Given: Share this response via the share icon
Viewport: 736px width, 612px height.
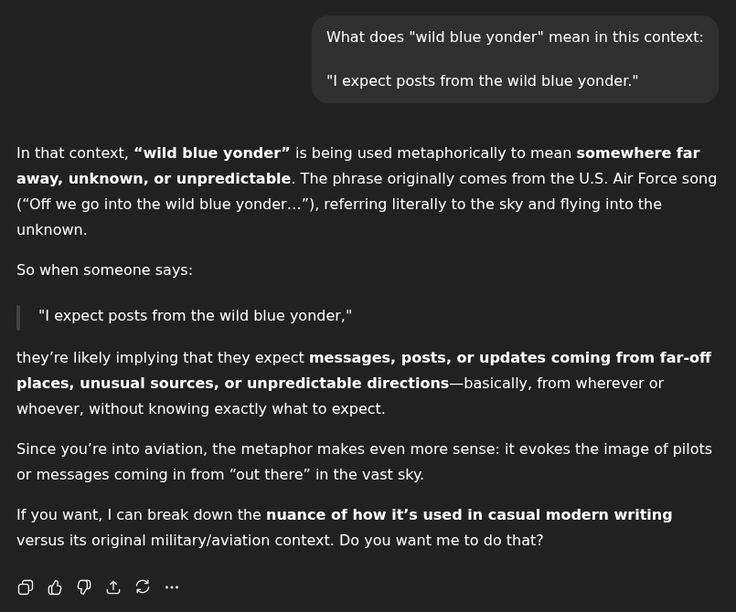Looking at the screenshot, I should coord(113,587).
